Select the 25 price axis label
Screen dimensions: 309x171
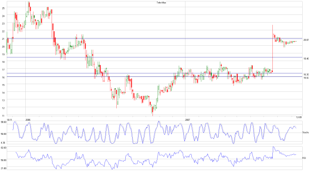coord(3,8)
